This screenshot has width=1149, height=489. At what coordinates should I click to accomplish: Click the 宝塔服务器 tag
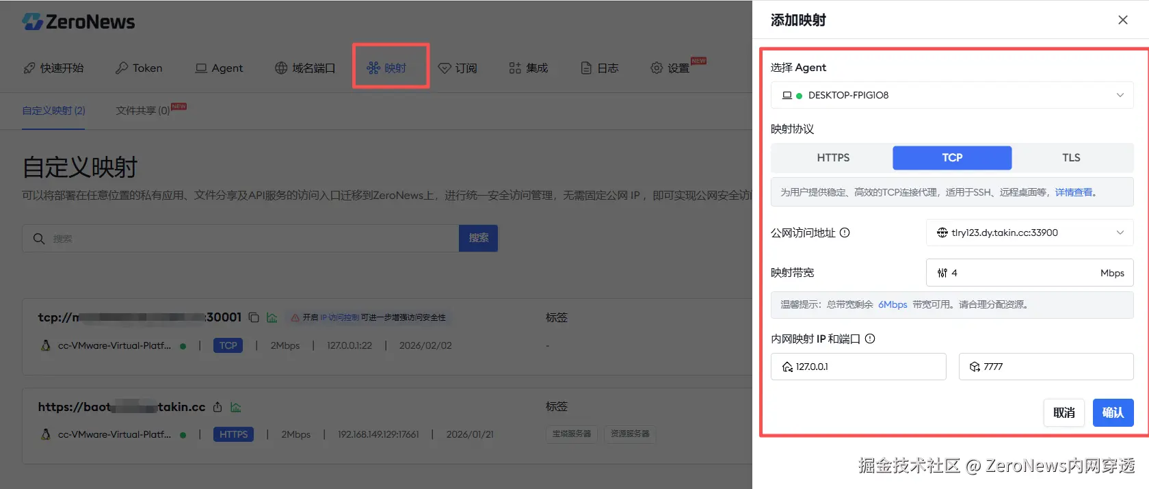coord(572,434)
